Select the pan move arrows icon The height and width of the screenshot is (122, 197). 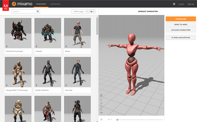coord(101,103)
